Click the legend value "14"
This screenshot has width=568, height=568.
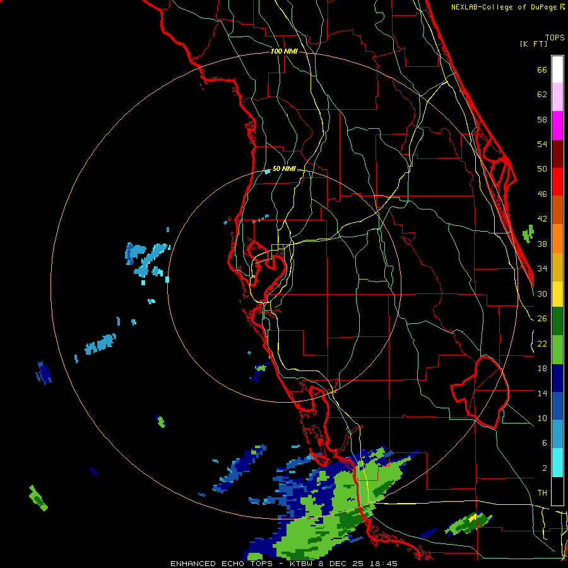pyautogui.click(x=542, y=393)
